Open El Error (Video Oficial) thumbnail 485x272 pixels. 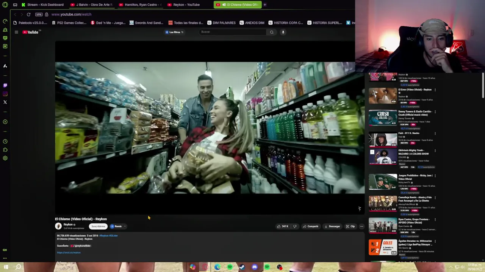click(383, 96)
